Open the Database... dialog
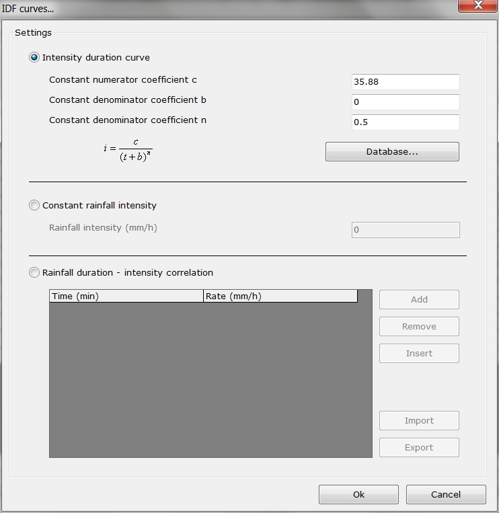Screen dimensions: 499x513 (x=392, y=152)
